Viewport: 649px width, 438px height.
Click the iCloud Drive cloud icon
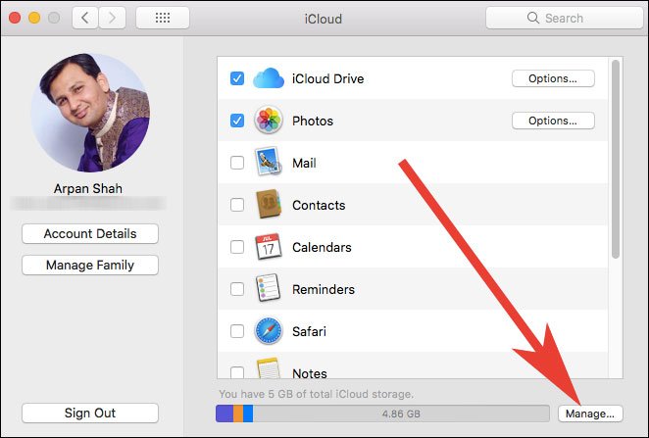(x=269, y=78)
